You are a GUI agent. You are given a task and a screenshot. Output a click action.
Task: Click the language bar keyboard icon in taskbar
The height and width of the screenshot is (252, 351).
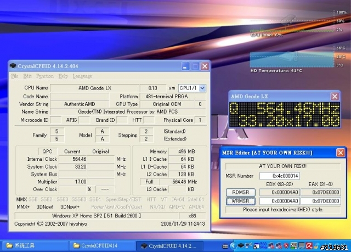pyautogui.click(x=225, y=246)
